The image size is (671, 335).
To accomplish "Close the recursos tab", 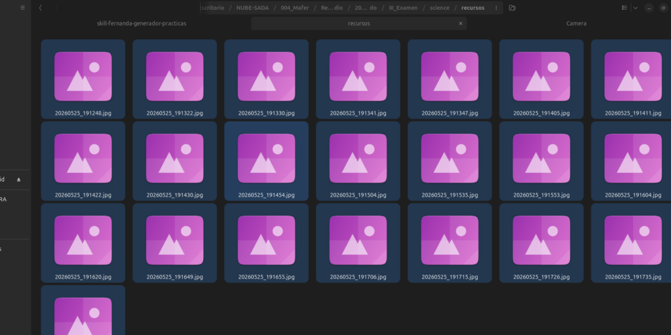I will 461,24.
